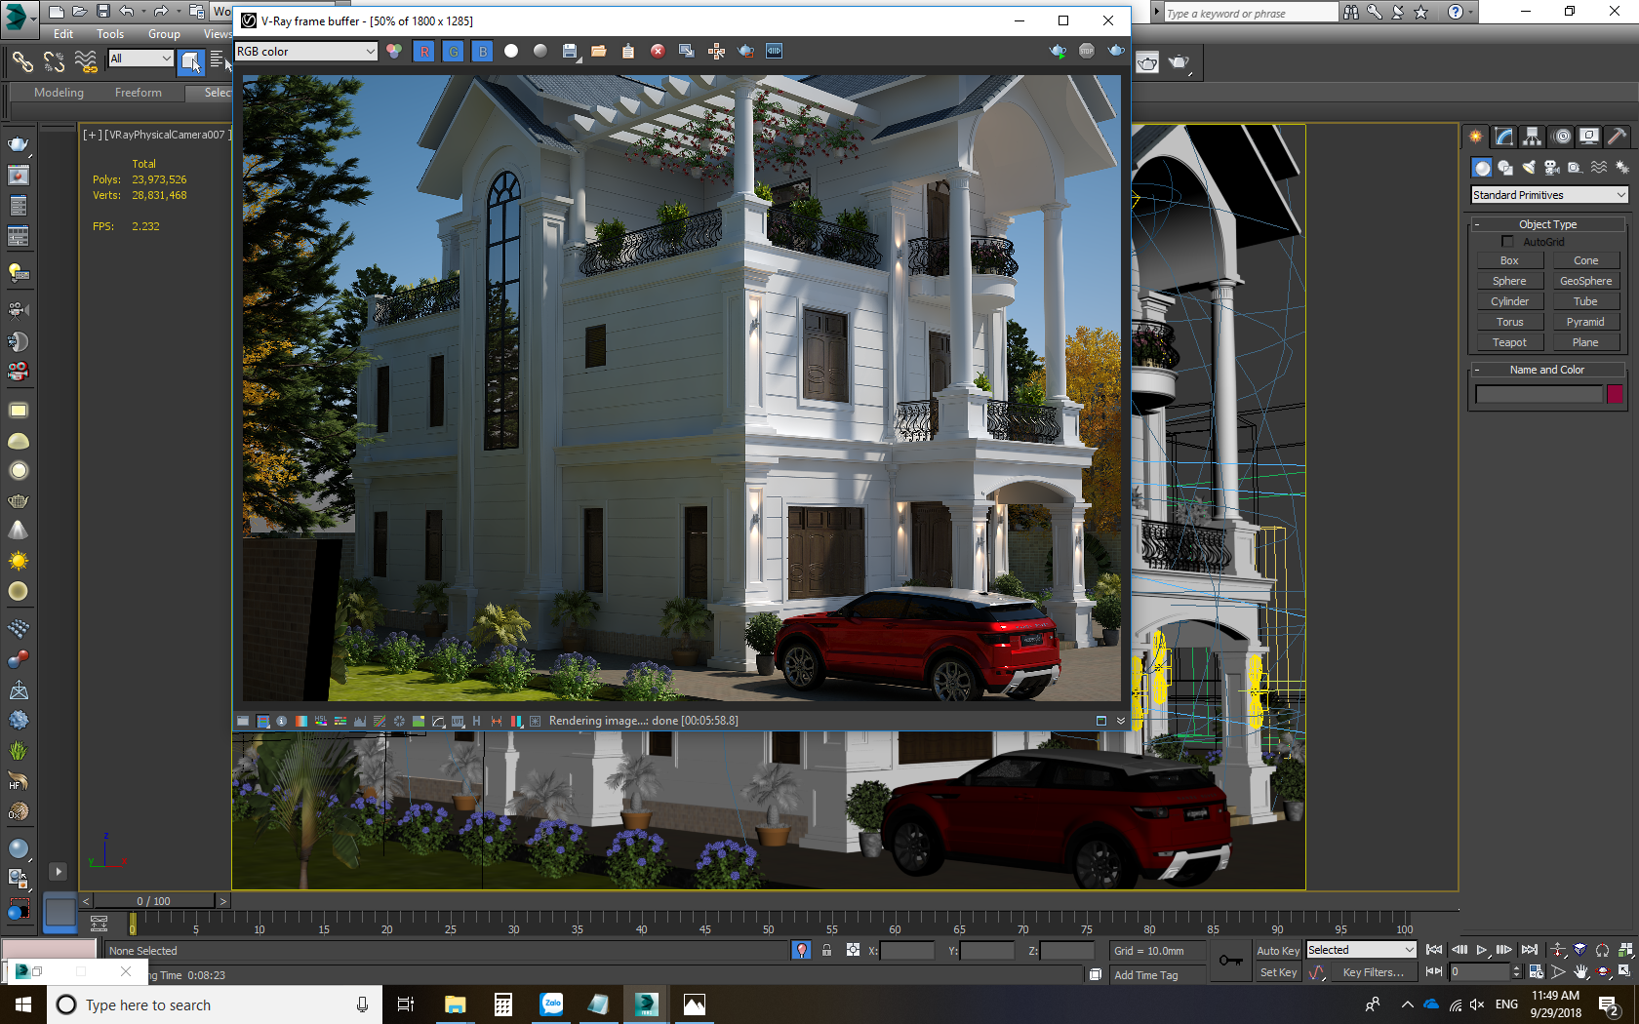Viewport: 1639px width, 1024px height.
Task: Enable the lock selection toggle in the status bar
Action: tap(827, 950)
